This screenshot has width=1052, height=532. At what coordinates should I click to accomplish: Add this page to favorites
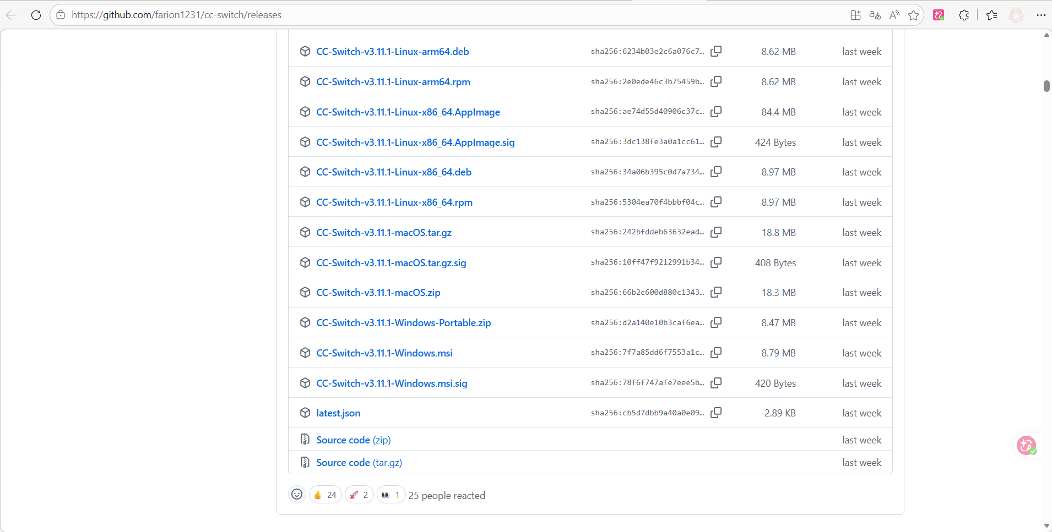914,15
